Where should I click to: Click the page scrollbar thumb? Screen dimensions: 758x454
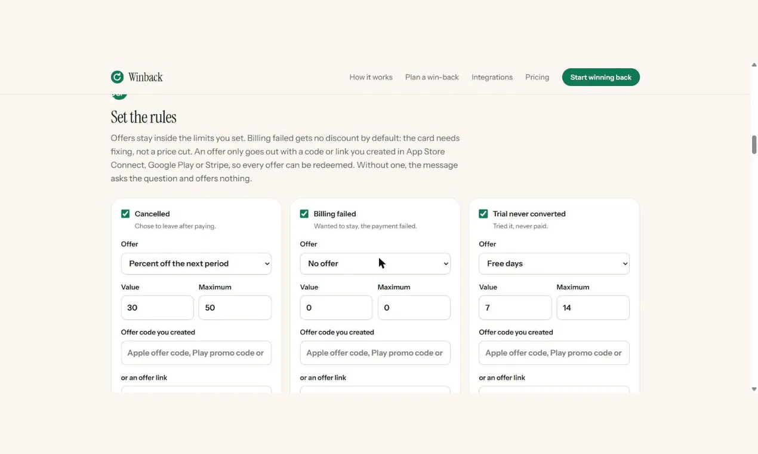click(x=754, y=145)
